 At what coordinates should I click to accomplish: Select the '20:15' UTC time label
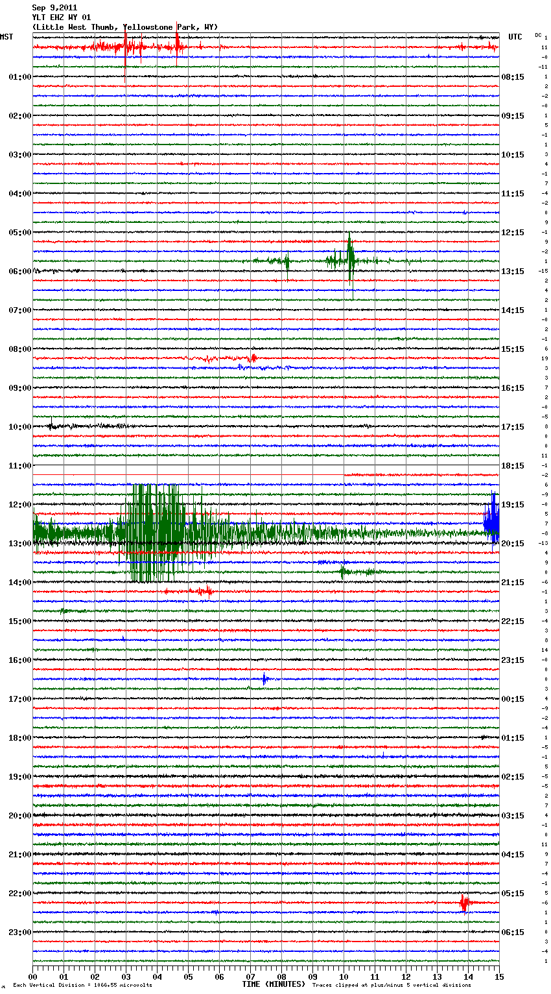pos(513,544)
